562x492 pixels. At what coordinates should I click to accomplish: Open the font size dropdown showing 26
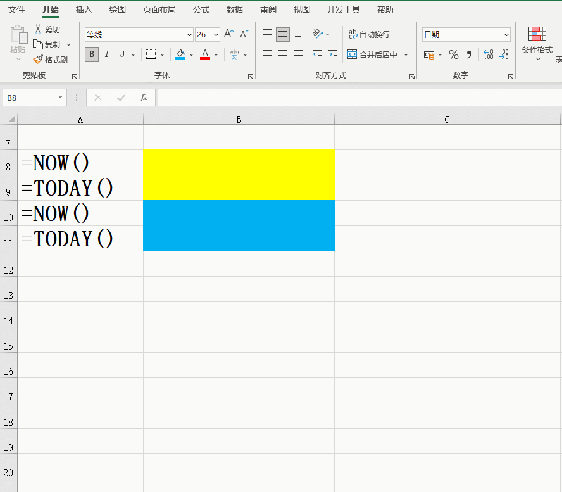pos(216,35)
